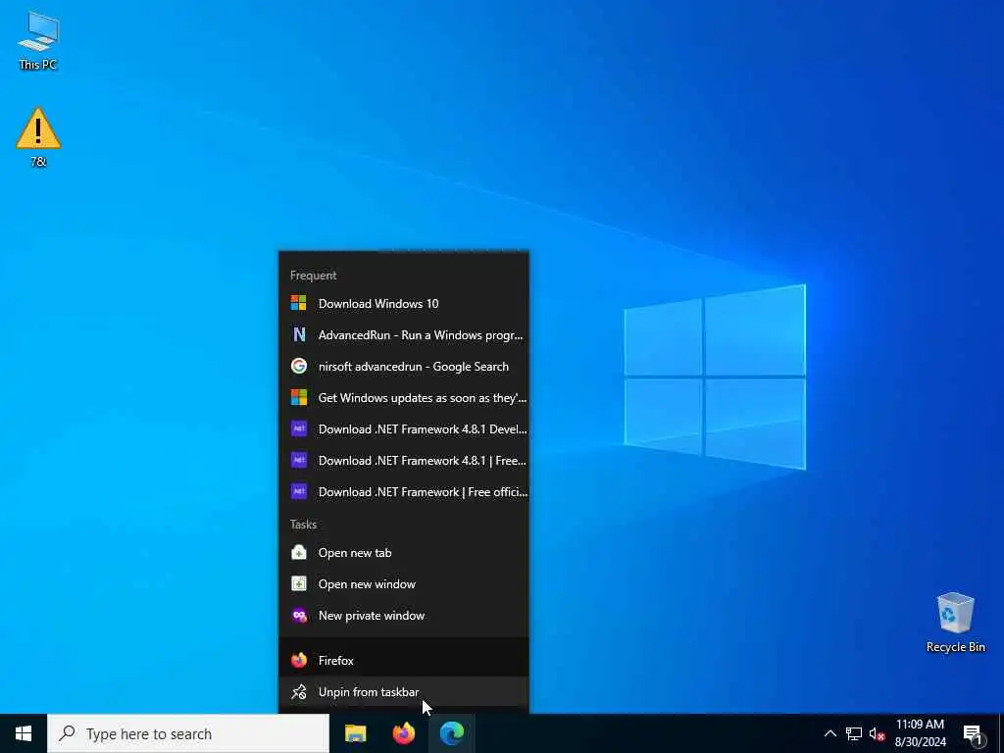Choose 'Open new tab' task

coord(404,553)
